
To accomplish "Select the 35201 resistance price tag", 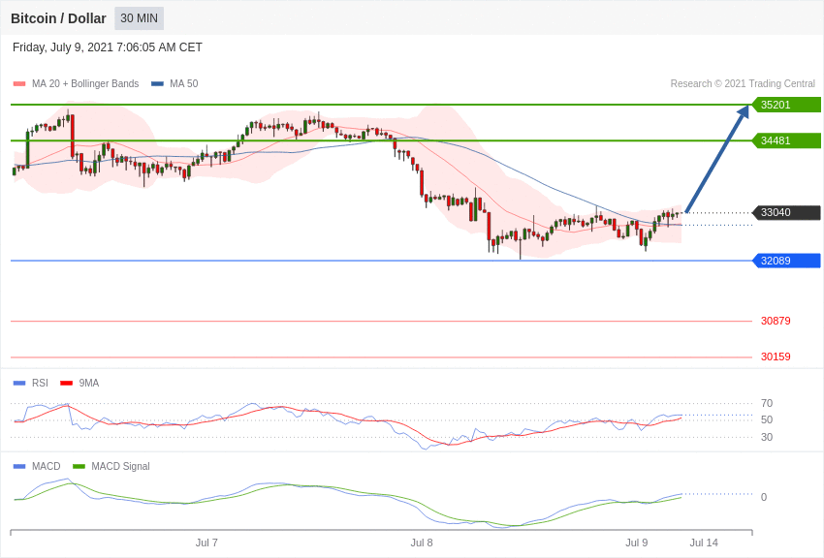I will (786, 105).
